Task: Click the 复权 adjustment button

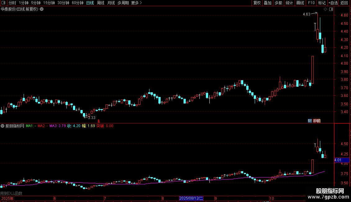Action: pyautogui.click(x=257, y=3)
